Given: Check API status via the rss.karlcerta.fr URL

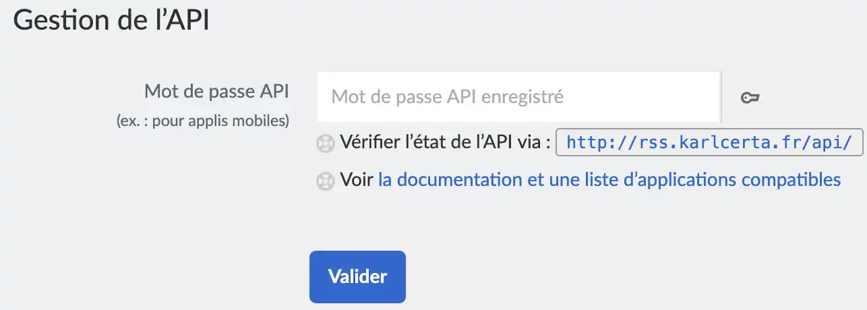Looking at the screenshot, I should click(709, 142).
